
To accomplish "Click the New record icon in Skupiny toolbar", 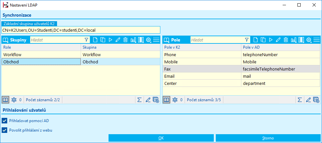I will [x=95, y=40].
